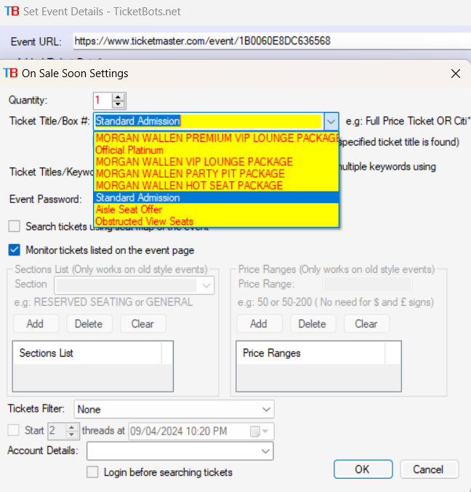Close the On Sale Soon Settings dialog

tap(456, 74)
